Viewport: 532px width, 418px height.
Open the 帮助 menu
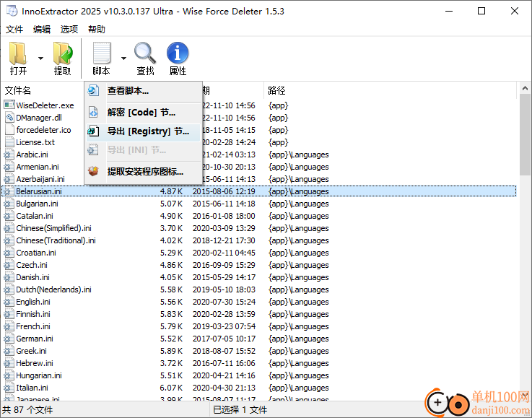click(97, 30)
